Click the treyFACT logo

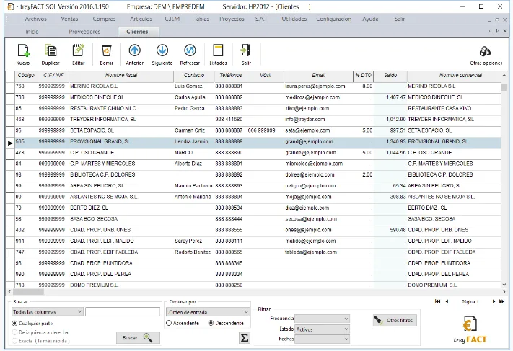pyautogui.click(x=470, y=329)
